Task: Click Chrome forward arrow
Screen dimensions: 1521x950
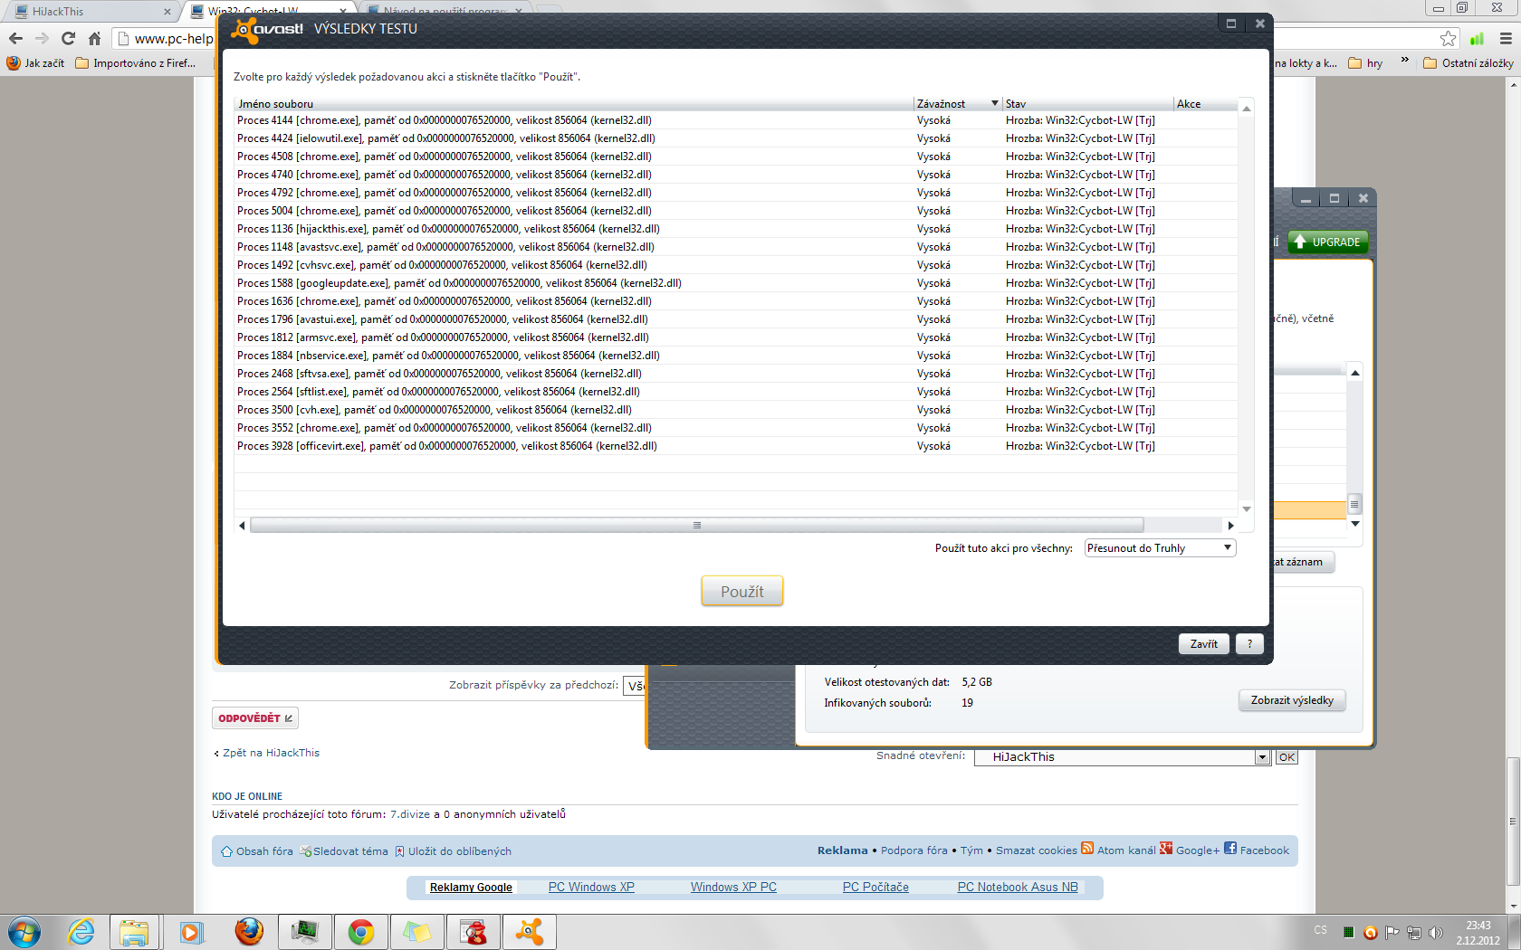Action: pyautogui.click(x=42, y=38)
